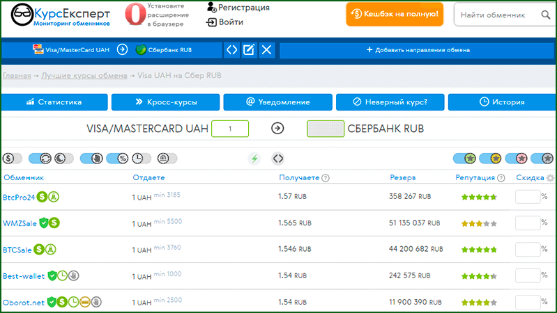This screenshot has width=557, height=313.
Task: Click the search magnifier icon
Action: 545,15
